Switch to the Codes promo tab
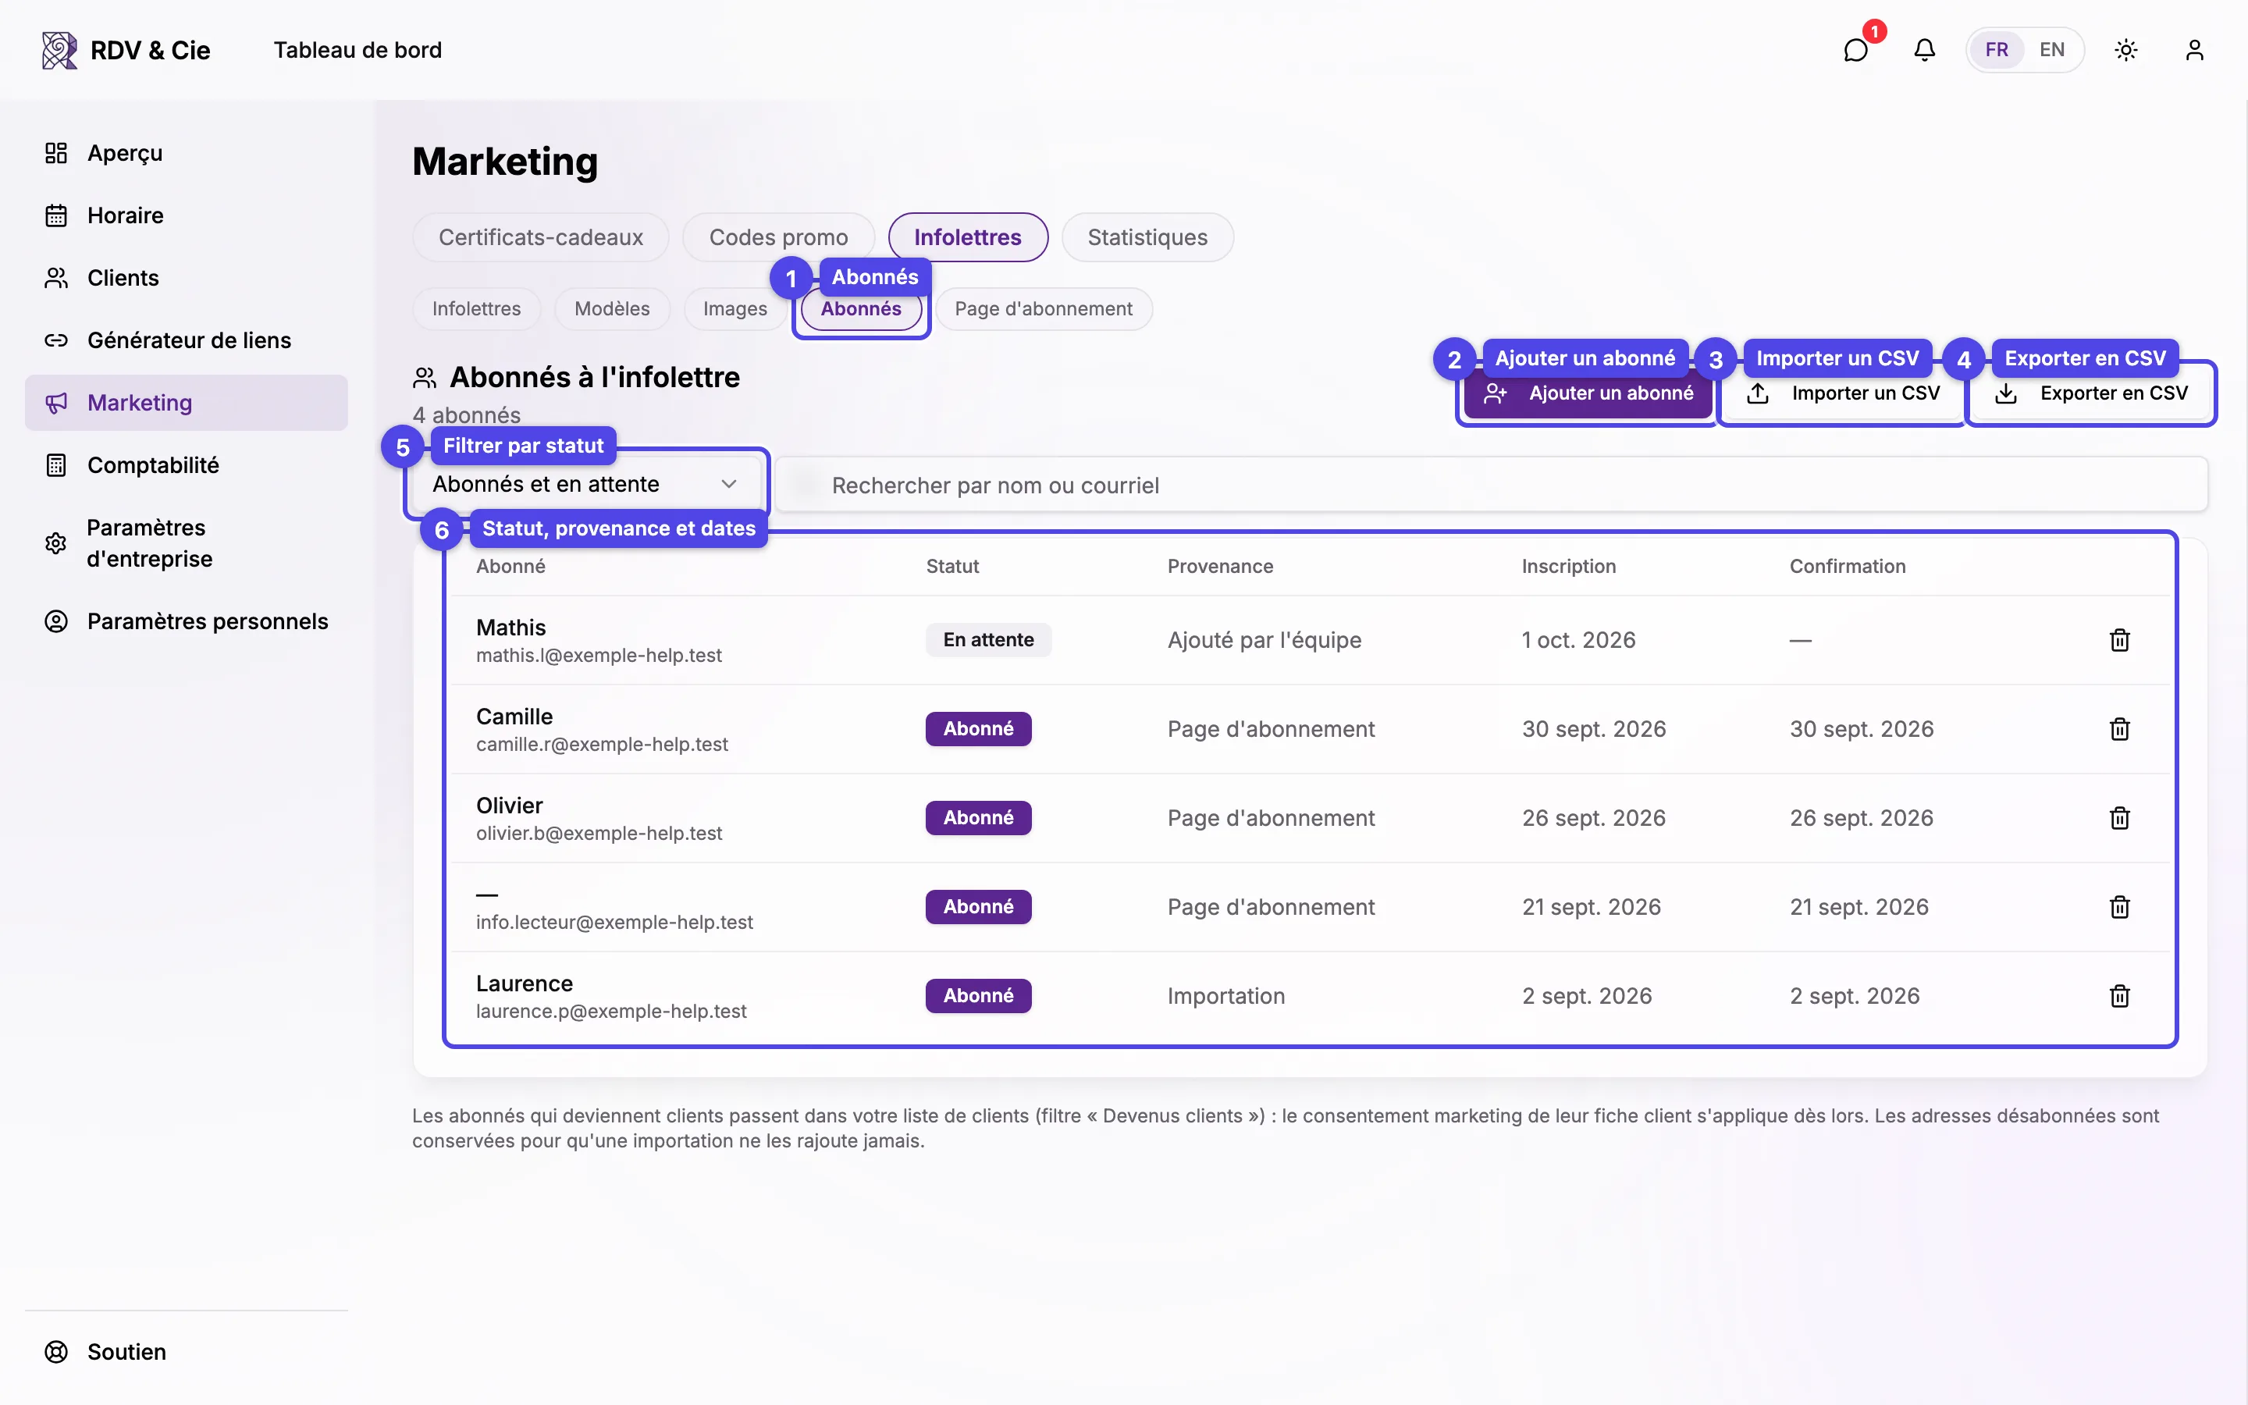This screenshot has height=1405, width=2248. (778, 237)
